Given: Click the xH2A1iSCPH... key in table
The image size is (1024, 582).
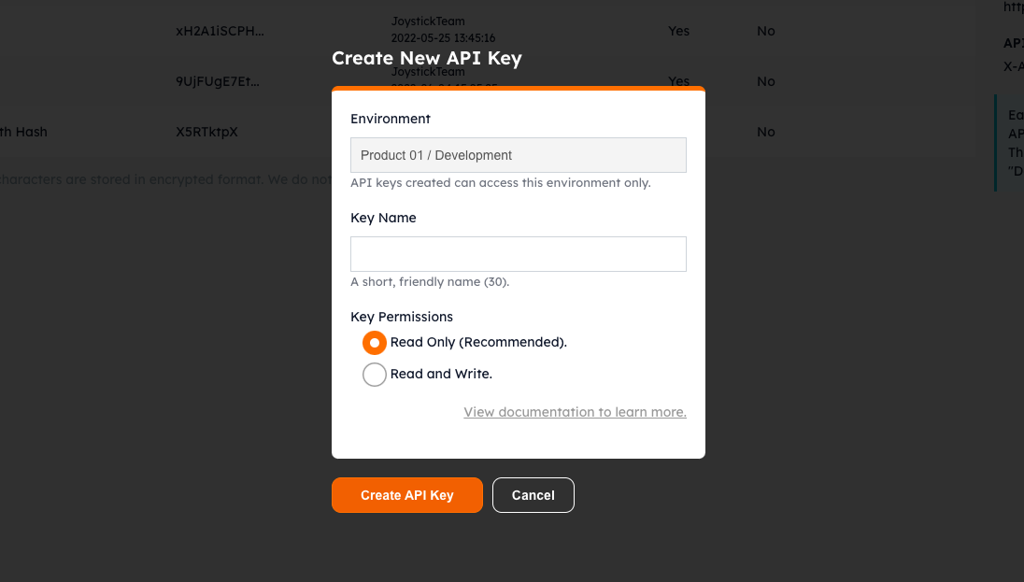Looking at the screenshot, I should [x=220, y=31].
